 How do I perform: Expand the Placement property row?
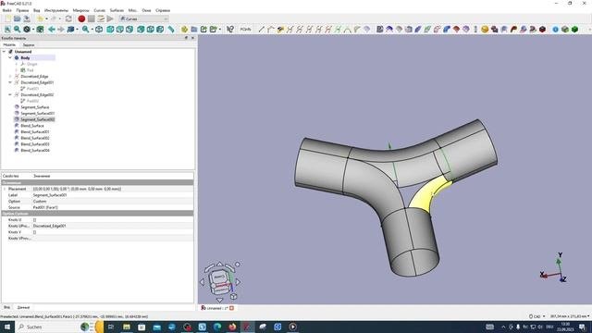point(5,189)
